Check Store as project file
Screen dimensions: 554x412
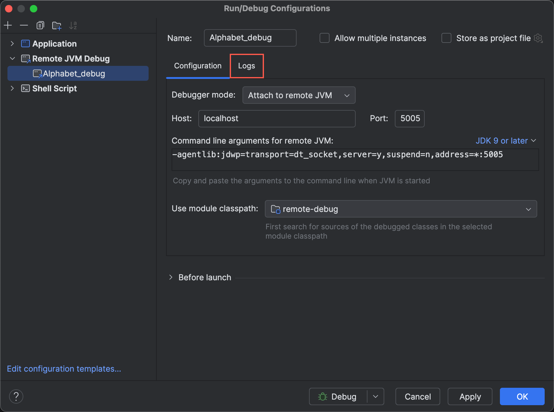click(446, 38)
